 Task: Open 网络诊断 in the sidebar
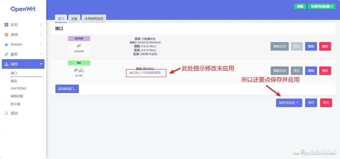[x=17, y=96]
